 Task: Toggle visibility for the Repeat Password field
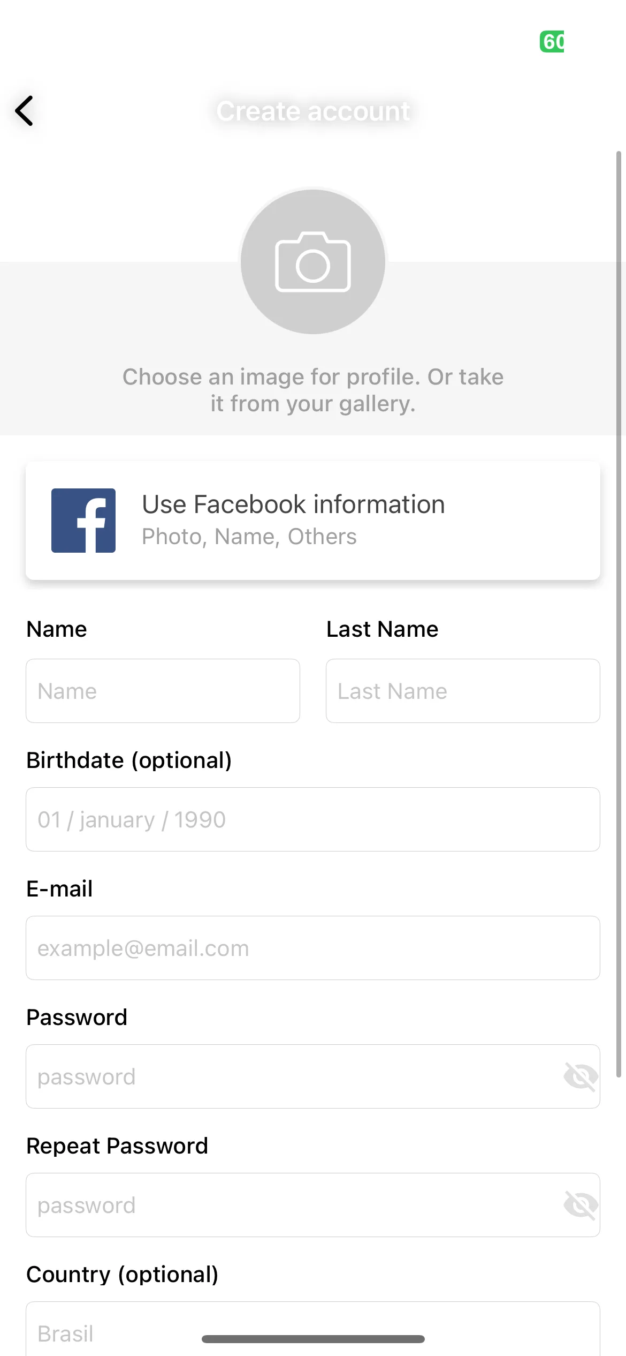point(581,1205)
